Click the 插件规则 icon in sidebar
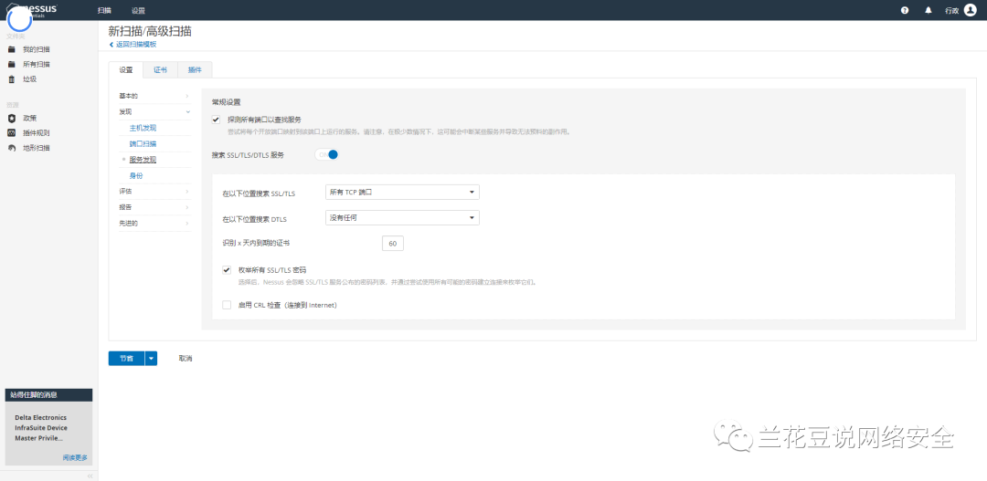The width and height of the screenshot is (987, 481). [x=12, y=132]
